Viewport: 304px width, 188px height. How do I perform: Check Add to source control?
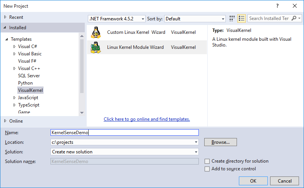(207, 169)
